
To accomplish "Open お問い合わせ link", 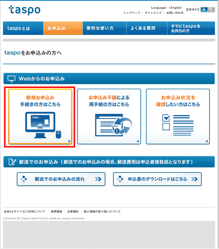I will 175,13.
